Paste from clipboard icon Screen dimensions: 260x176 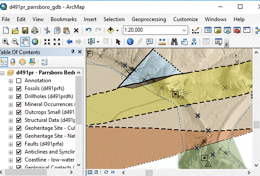point(67,30)
